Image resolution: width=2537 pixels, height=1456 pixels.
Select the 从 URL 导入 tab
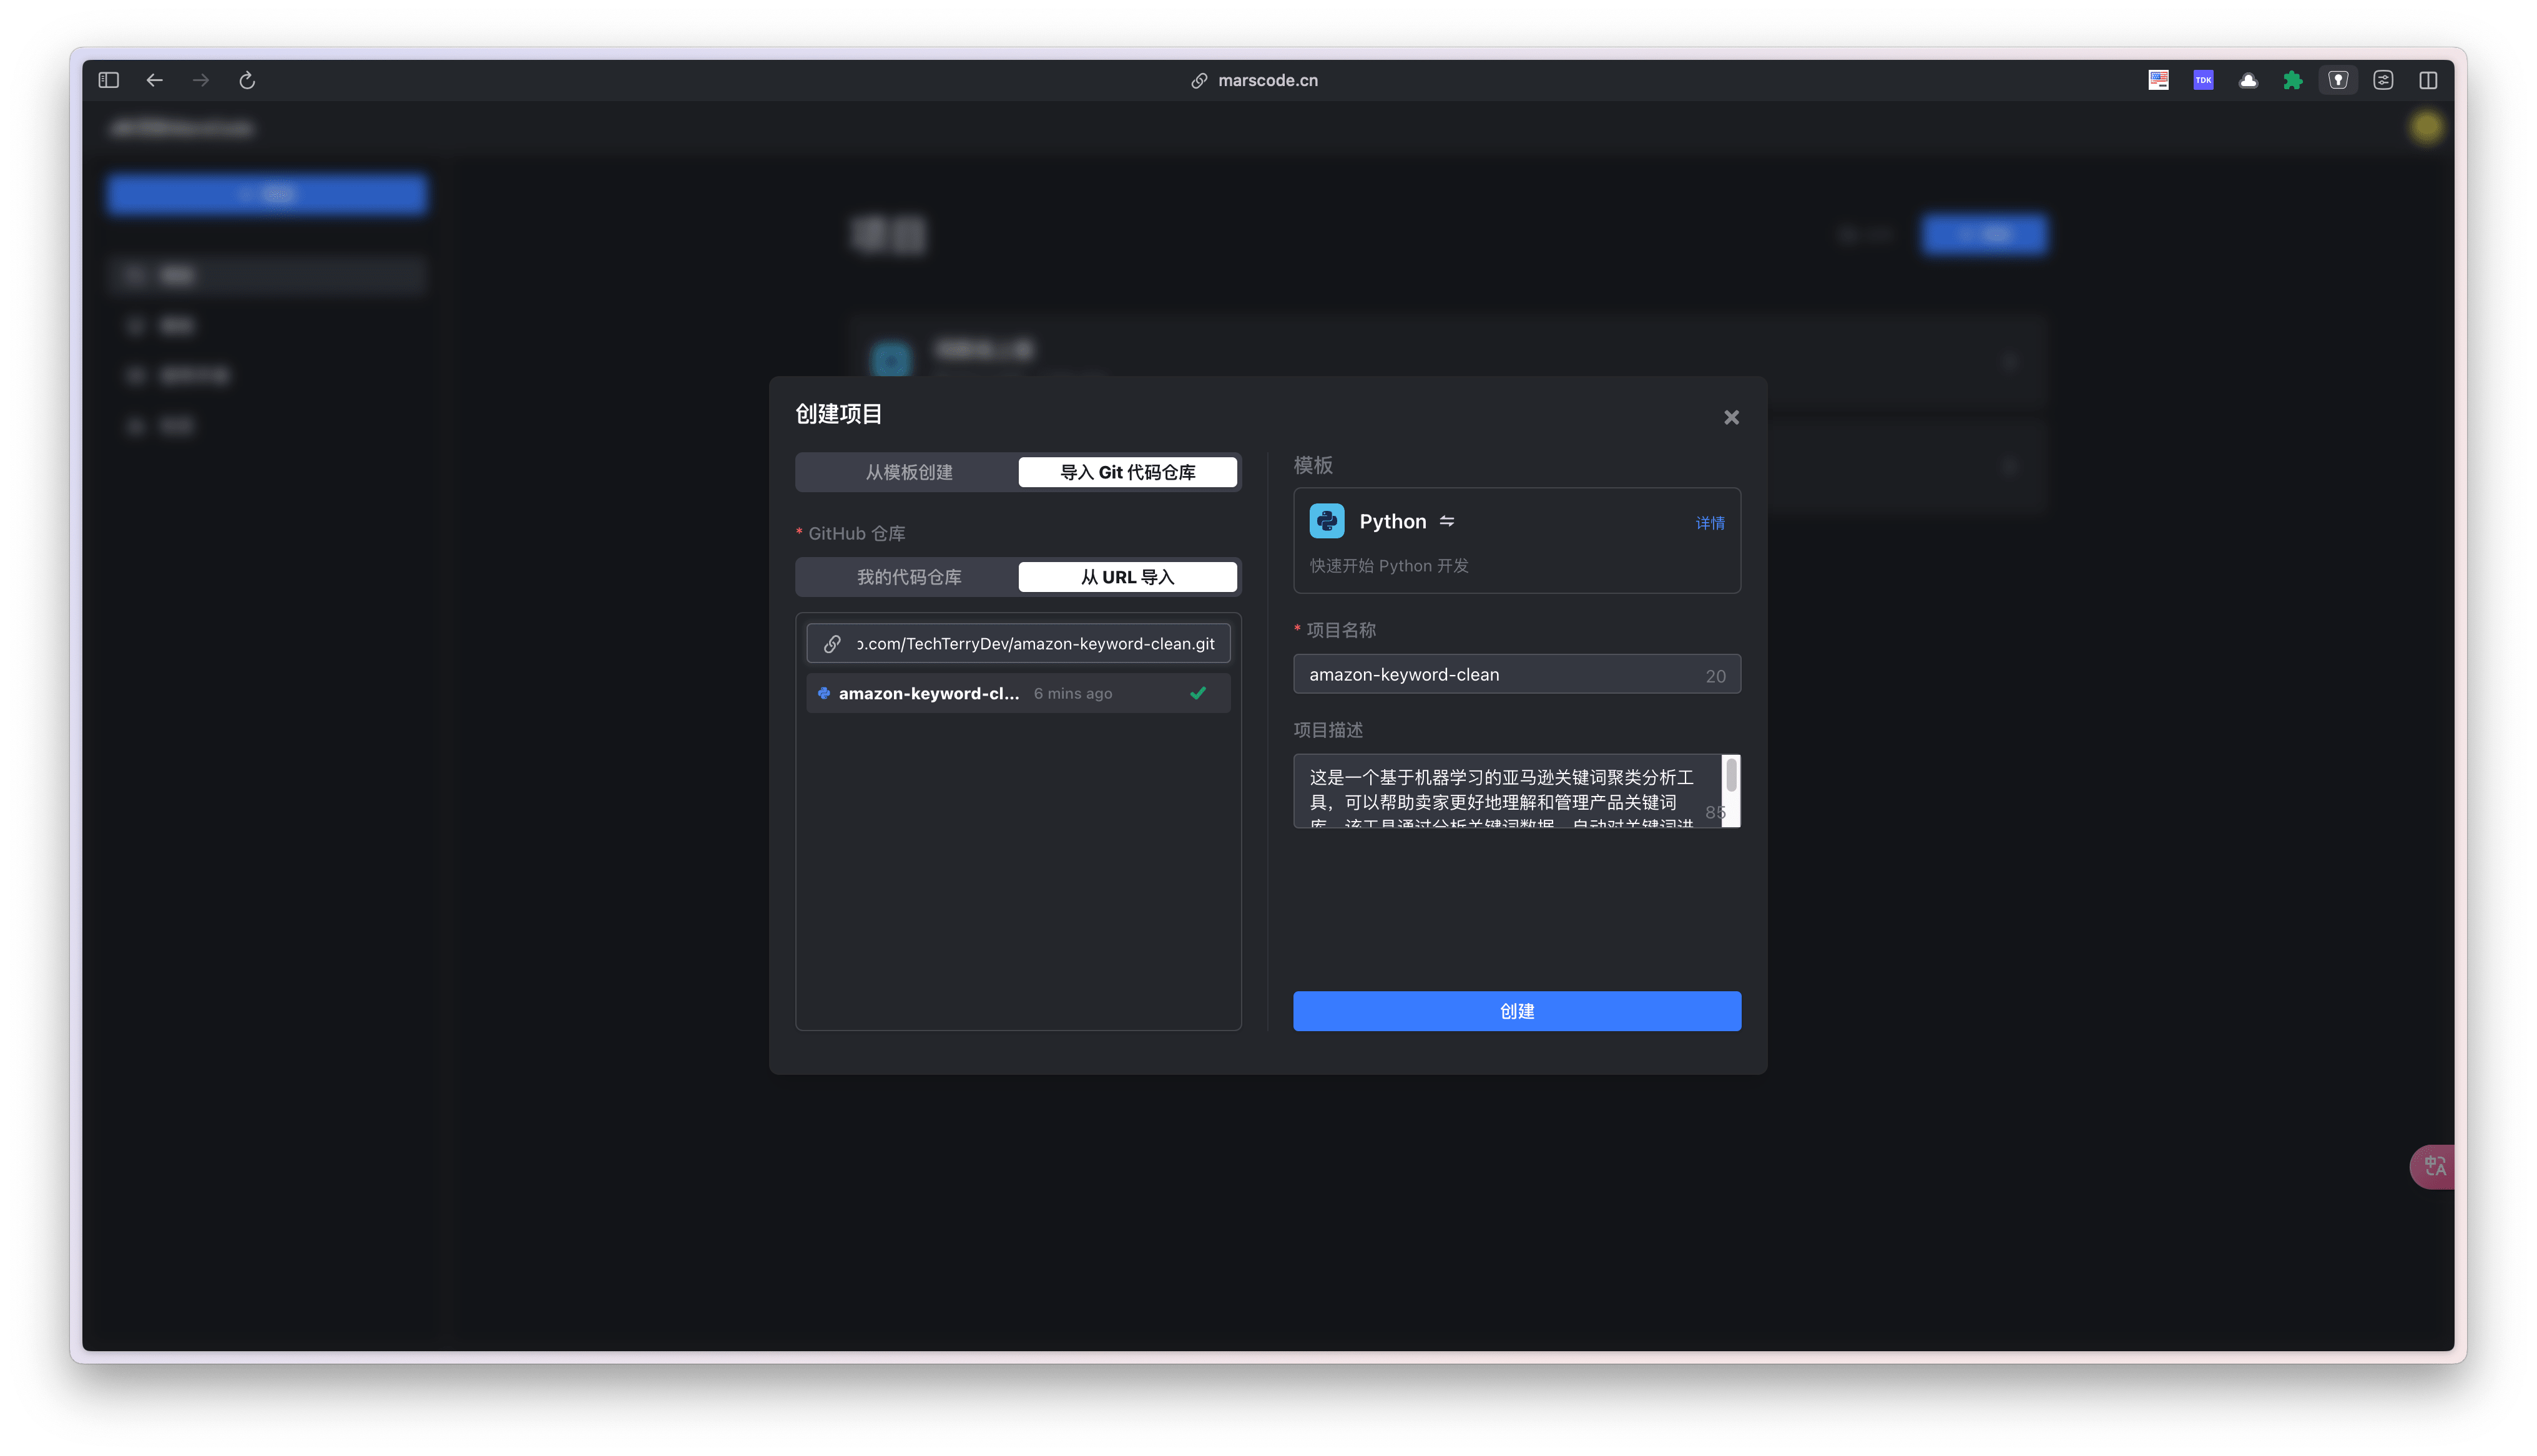[1127, 577]
